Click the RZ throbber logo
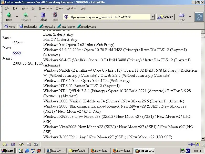Screen dimensions: 205x154 (199, 17)
